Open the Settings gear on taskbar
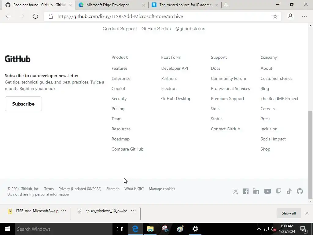 (x=195, y=229)
